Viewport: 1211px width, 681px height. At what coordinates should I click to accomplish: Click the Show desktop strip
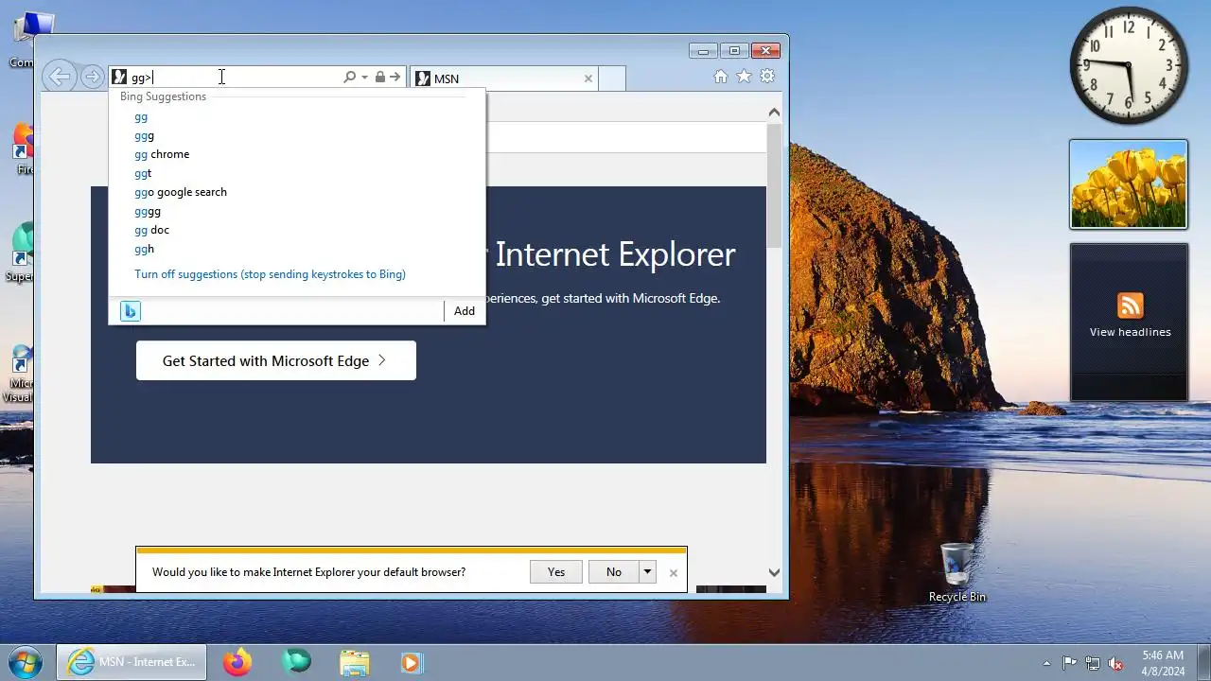pyautogui.click(x=1203, y=662)
